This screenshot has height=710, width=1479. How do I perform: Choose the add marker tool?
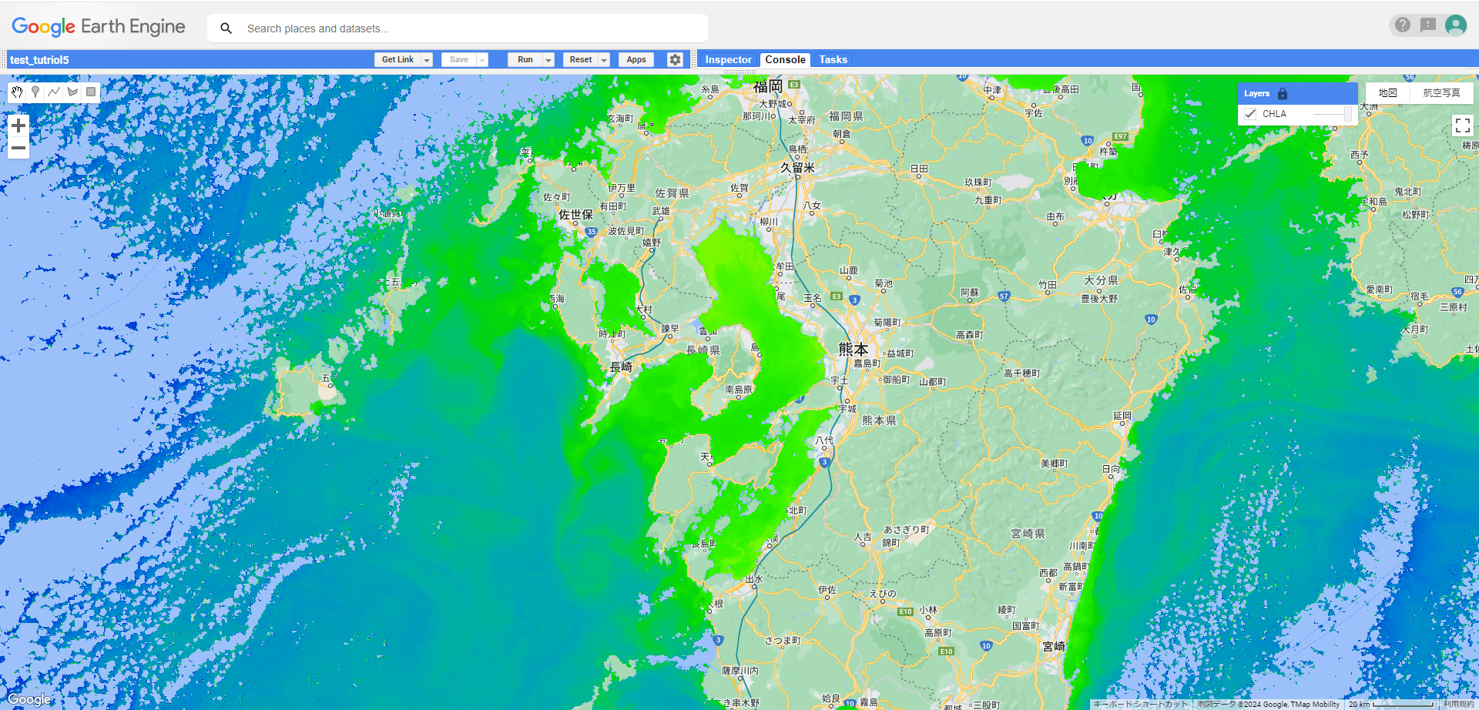point(35,92)
